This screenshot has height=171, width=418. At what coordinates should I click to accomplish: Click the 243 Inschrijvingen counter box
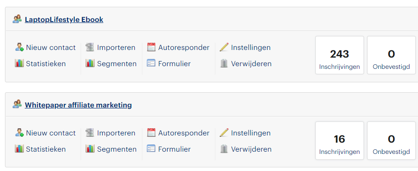(x=340, y=55)
